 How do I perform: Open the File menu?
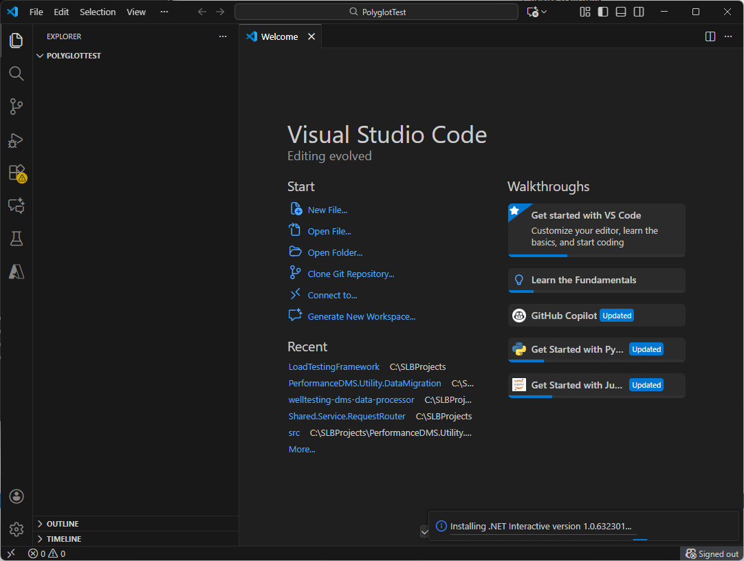click(x=36, y=12)
